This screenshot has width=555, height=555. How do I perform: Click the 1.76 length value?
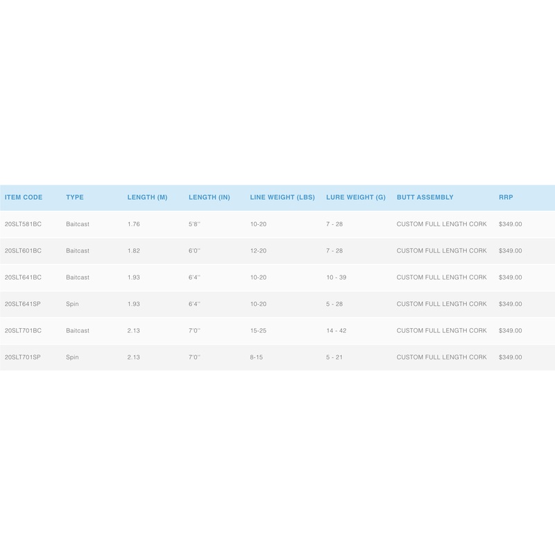134,224
